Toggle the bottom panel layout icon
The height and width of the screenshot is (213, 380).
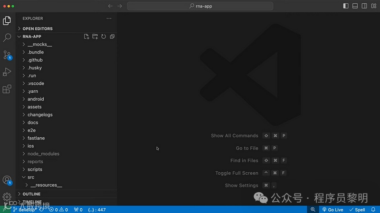tap(355, 6)
